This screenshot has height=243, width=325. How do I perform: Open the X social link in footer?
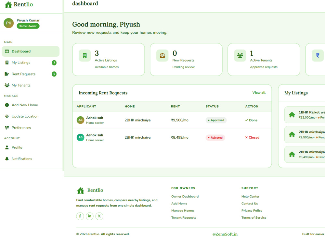click(x=99, y=216)
